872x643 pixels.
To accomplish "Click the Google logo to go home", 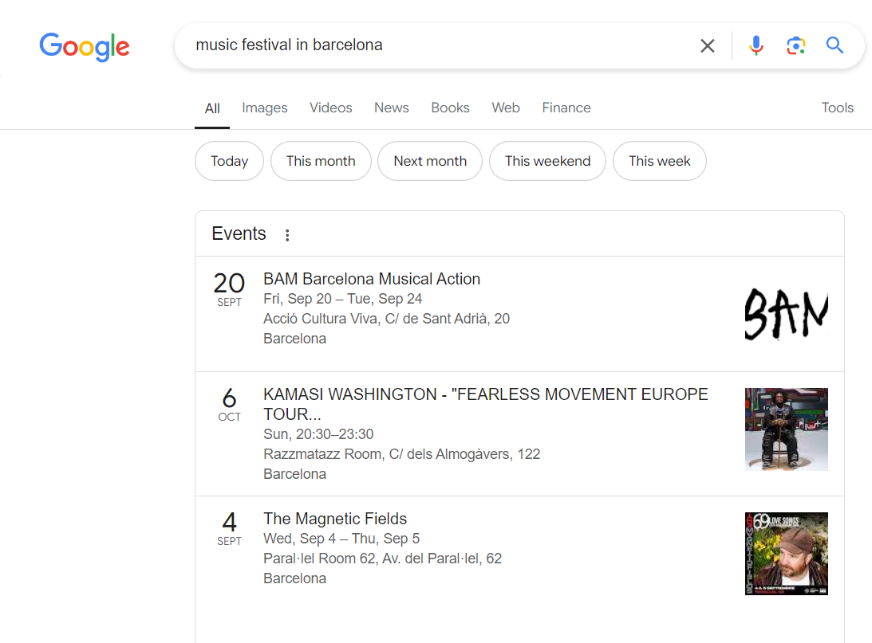I will pos(84,47).
